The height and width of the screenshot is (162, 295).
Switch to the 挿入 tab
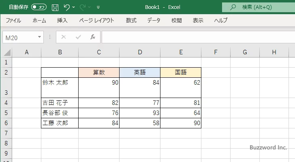[62, 20]
